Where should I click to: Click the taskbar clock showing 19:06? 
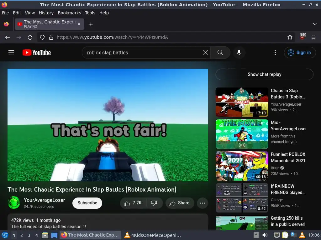(313, 235)
